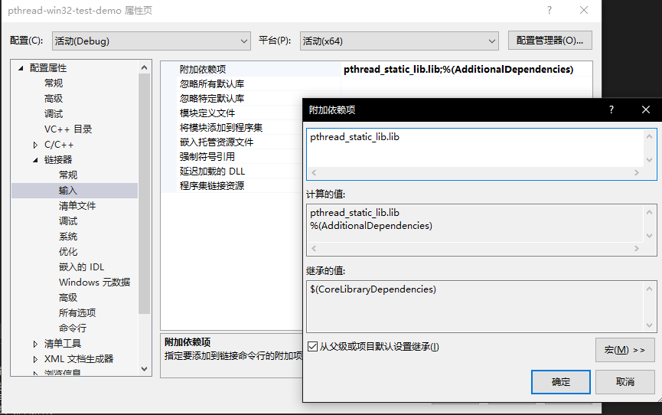Close the pthread-win32-test-demo 属性页 window

pos(584,10)
